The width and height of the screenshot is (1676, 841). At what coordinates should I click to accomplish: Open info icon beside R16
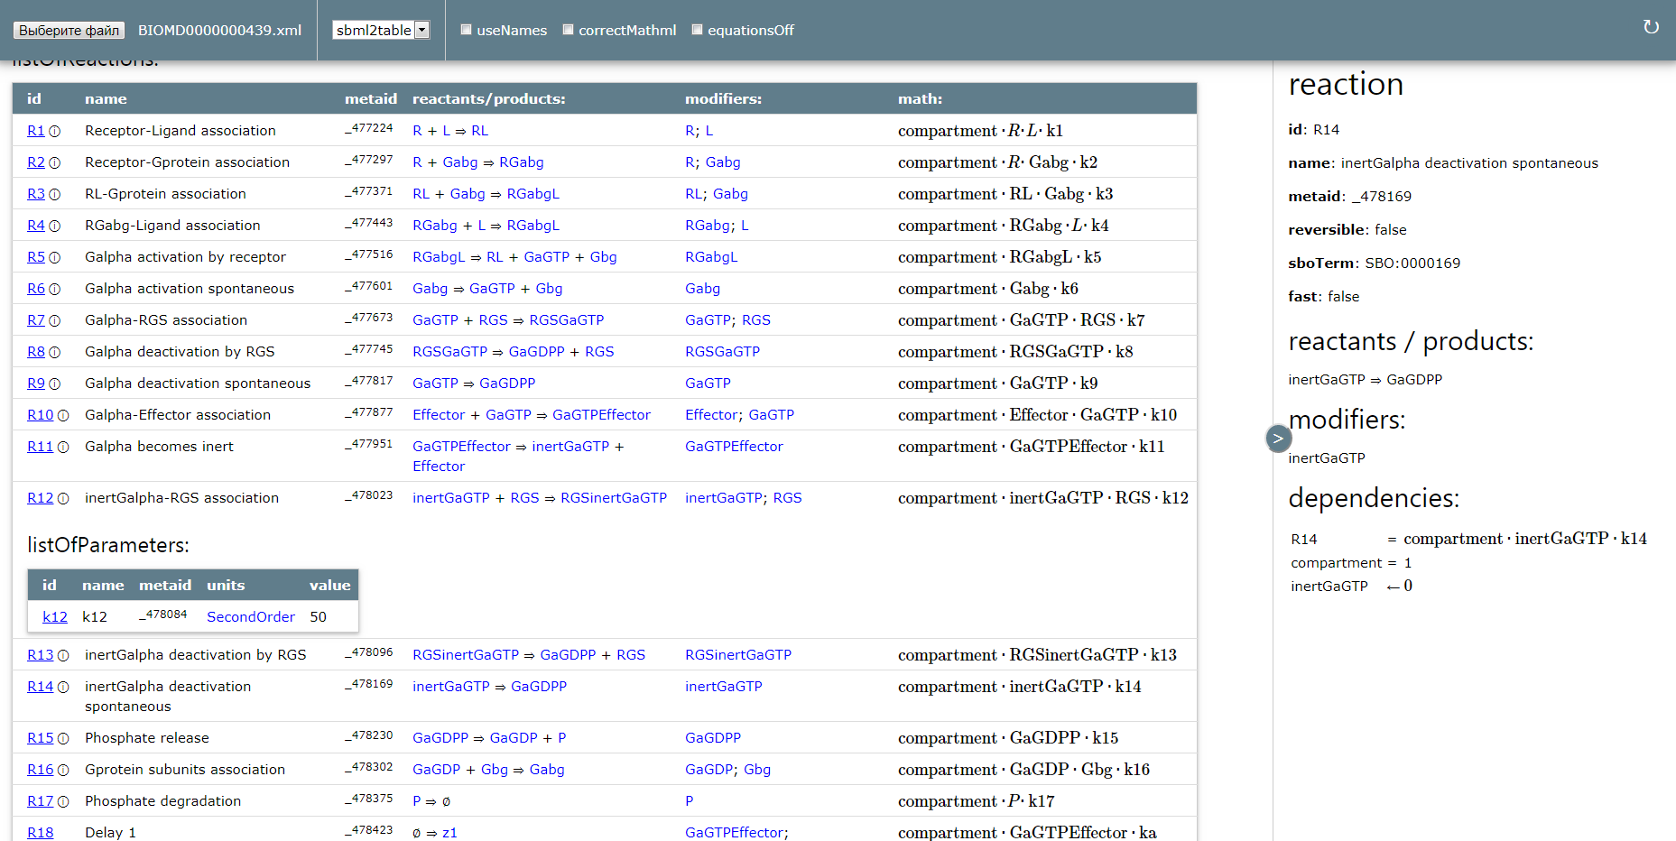point(63,770)
